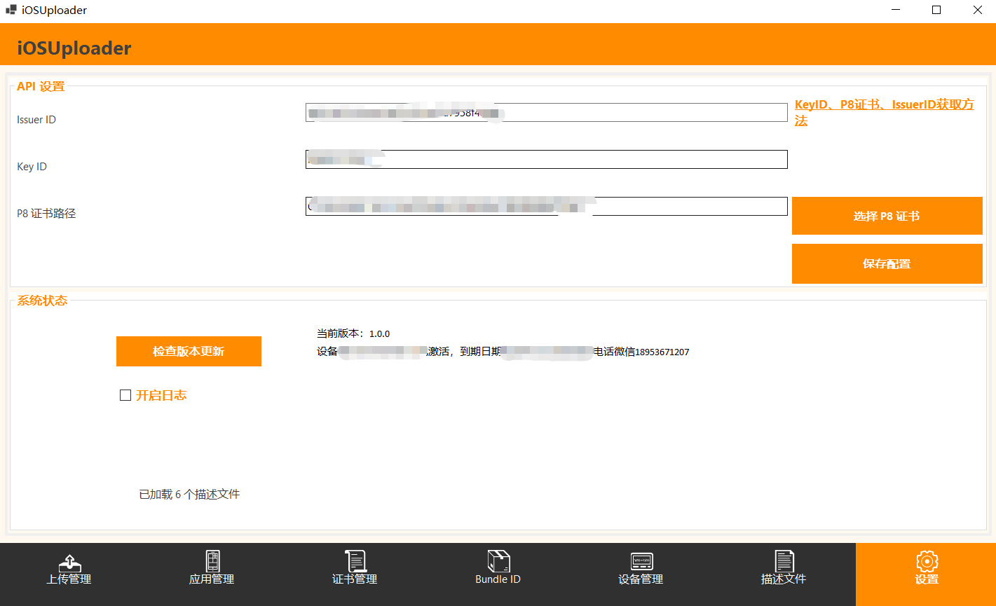996x606 pixels.
Task: Open the provisioning profile document icon
Action: click(784, 561)
